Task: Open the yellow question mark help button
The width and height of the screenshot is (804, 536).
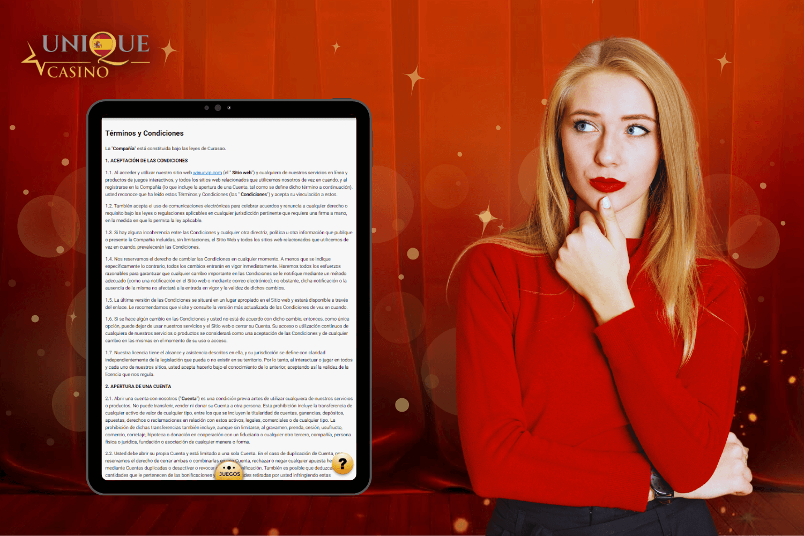Action: pos(343,464)
